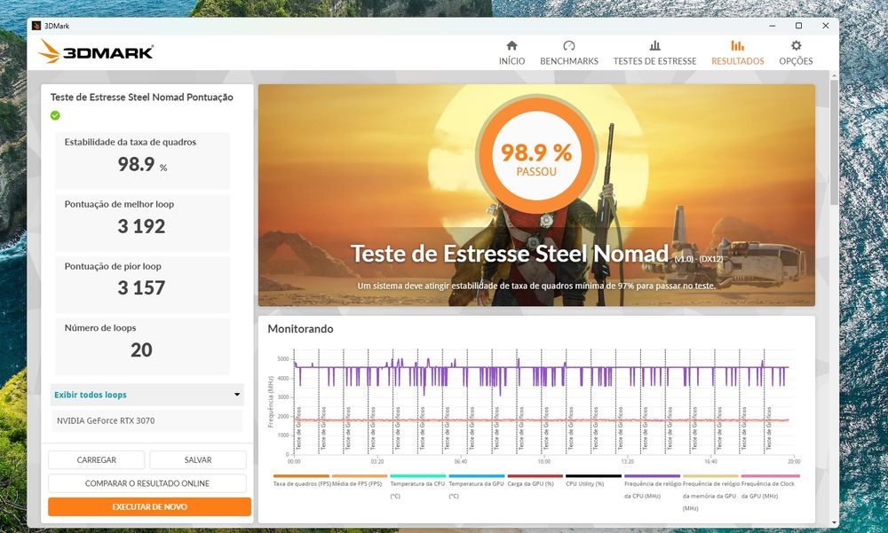This screenshot has height=533, width=888.
Task: Click the Pontuação de pior loop value 3 157
Action: (141, 288)
